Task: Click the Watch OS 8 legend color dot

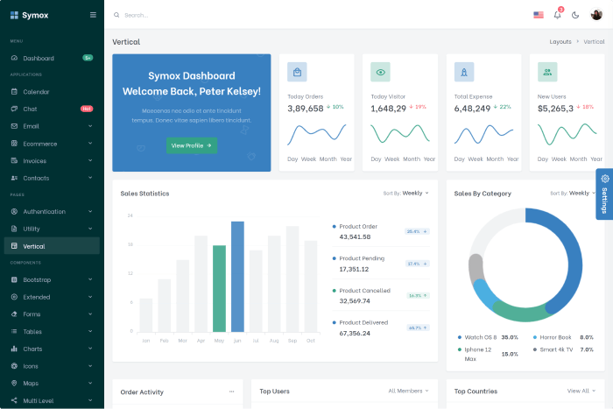Action: [460, 337]
